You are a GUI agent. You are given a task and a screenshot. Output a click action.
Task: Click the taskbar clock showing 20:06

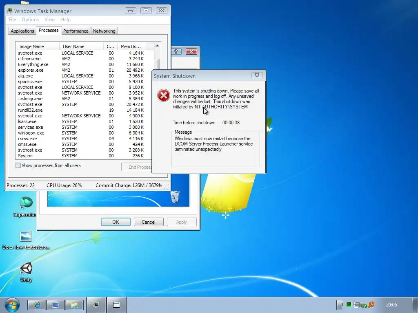coord(391,305)
